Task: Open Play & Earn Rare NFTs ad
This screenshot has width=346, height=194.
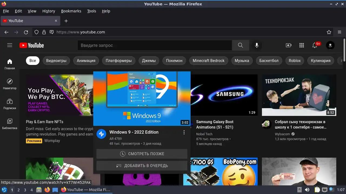Action: pos(45,122)
